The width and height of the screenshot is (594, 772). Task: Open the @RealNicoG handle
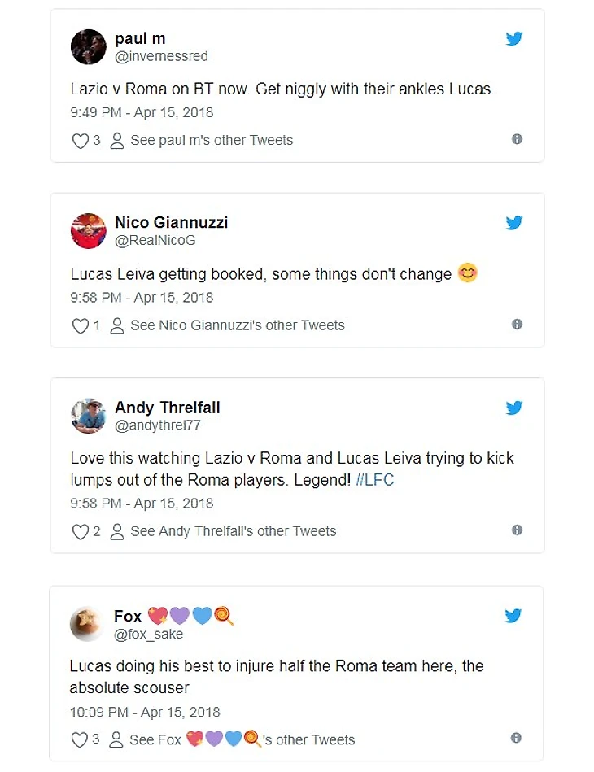(155, 240)
